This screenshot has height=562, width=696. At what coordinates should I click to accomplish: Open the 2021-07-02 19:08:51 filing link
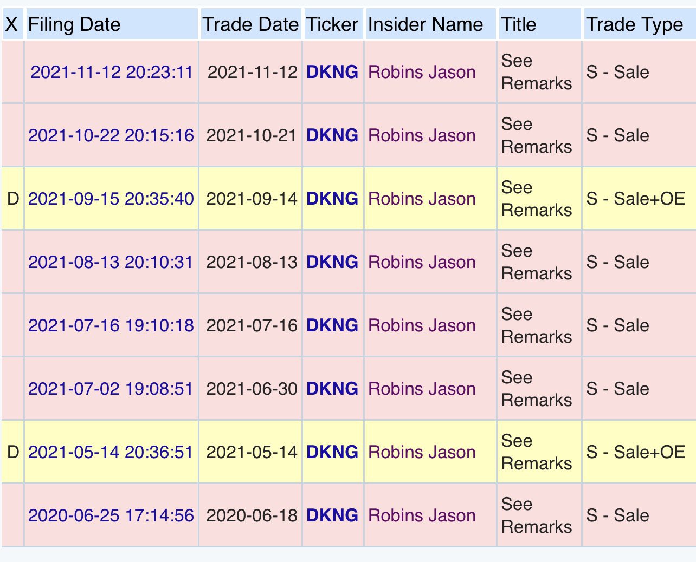coord(111,389)
